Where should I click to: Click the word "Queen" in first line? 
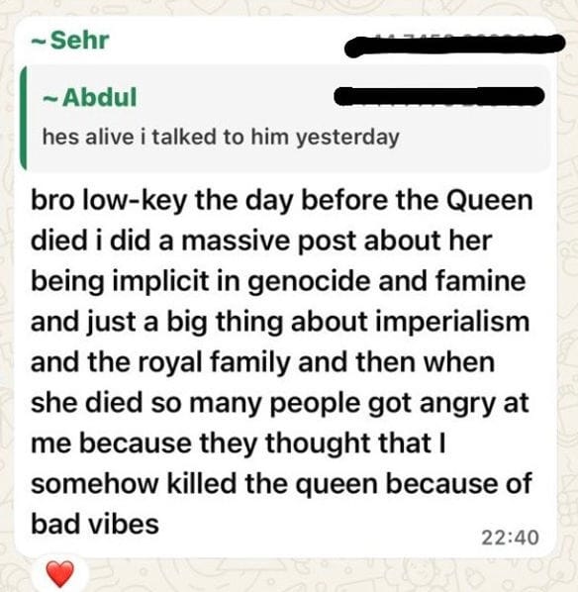point(489,200)
